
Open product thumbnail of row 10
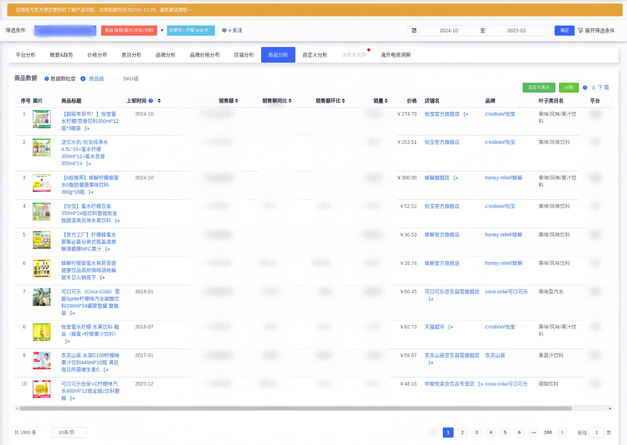[x=42, y=389]
